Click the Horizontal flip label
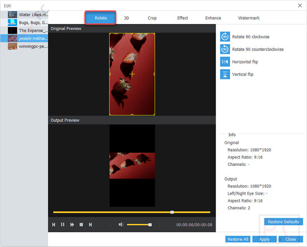Screen dimensions: 307x247 pos(245,62)
